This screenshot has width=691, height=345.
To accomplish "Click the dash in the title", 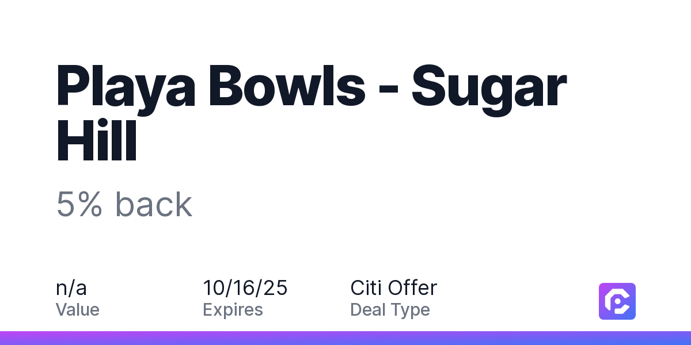I will 388,89.
